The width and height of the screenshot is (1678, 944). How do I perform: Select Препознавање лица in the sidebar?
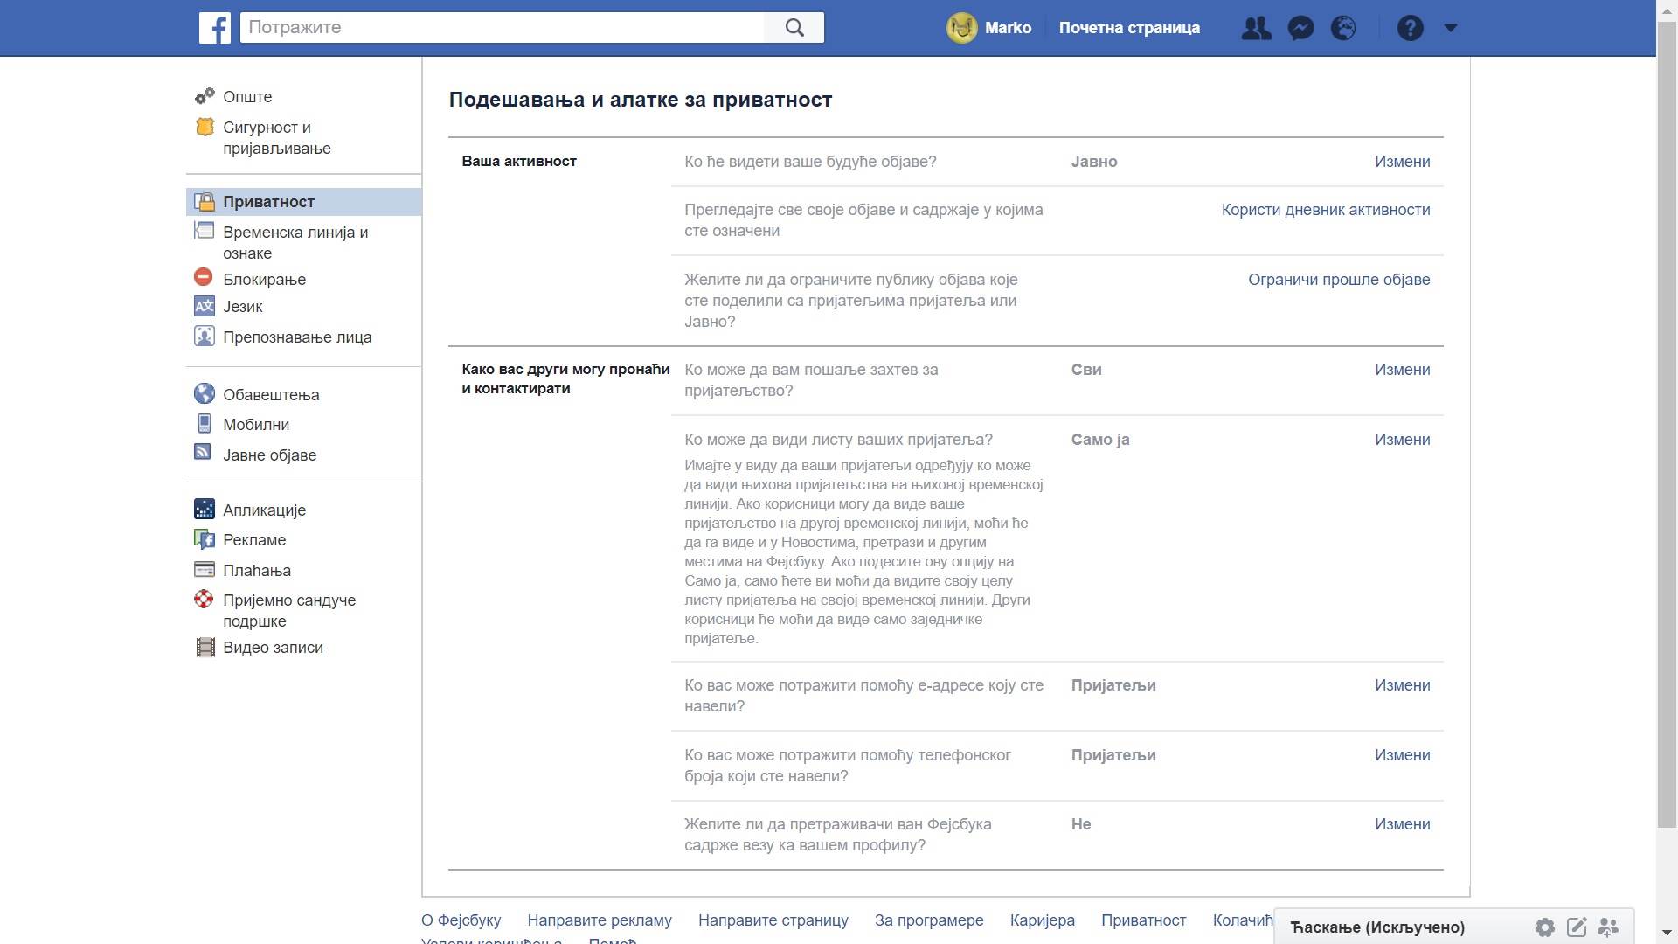click(x=297, y=337)
